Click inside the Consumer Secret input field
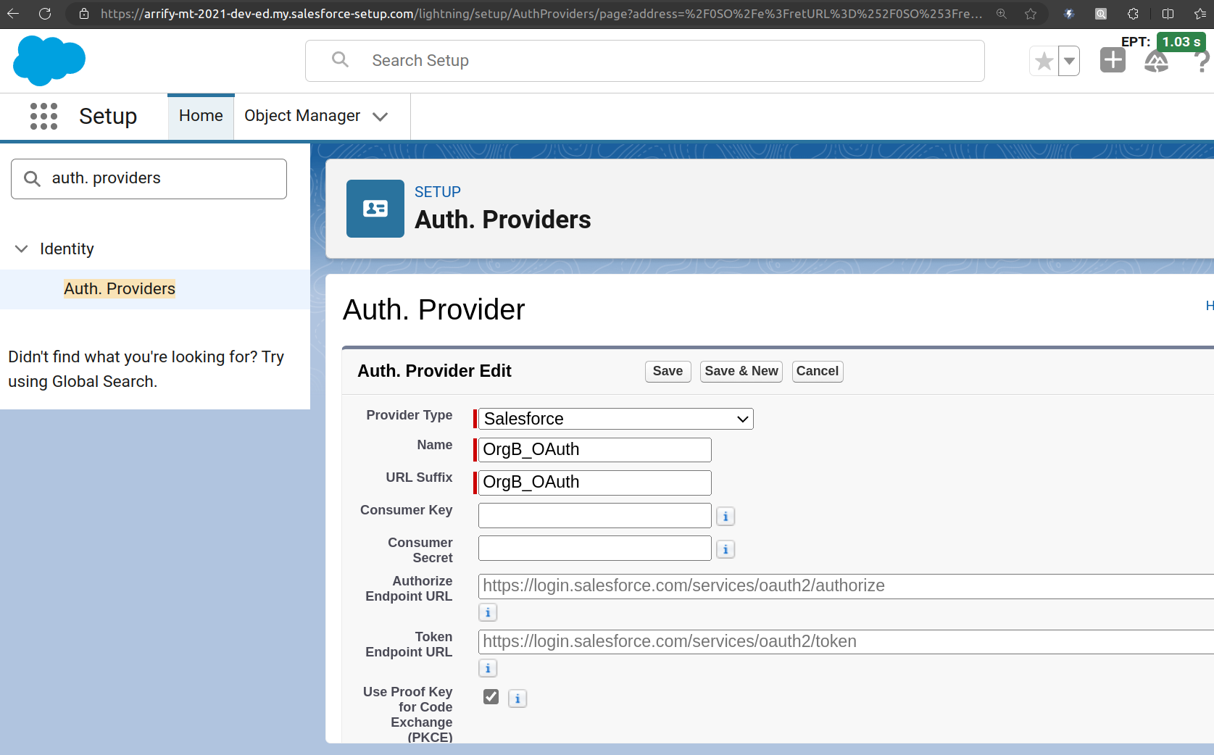1214x755 pixels. (x=594, y=548)
